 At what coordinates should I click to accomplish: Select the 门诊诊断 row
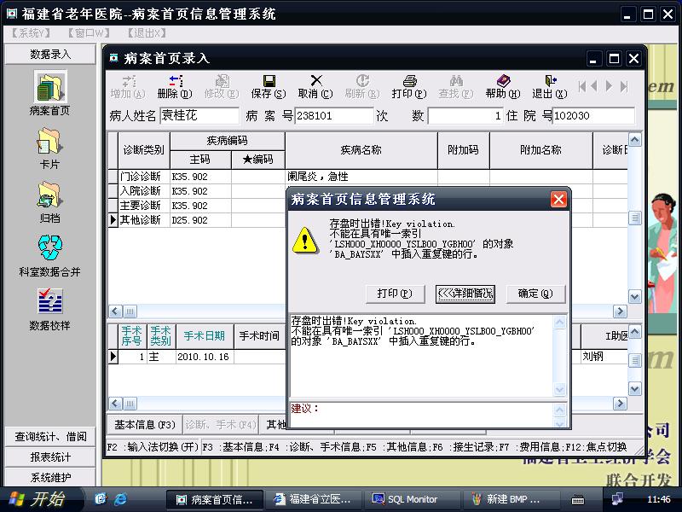point(367,177)
